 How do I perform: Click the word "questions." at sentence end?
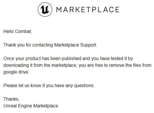(x=84, y=86)
